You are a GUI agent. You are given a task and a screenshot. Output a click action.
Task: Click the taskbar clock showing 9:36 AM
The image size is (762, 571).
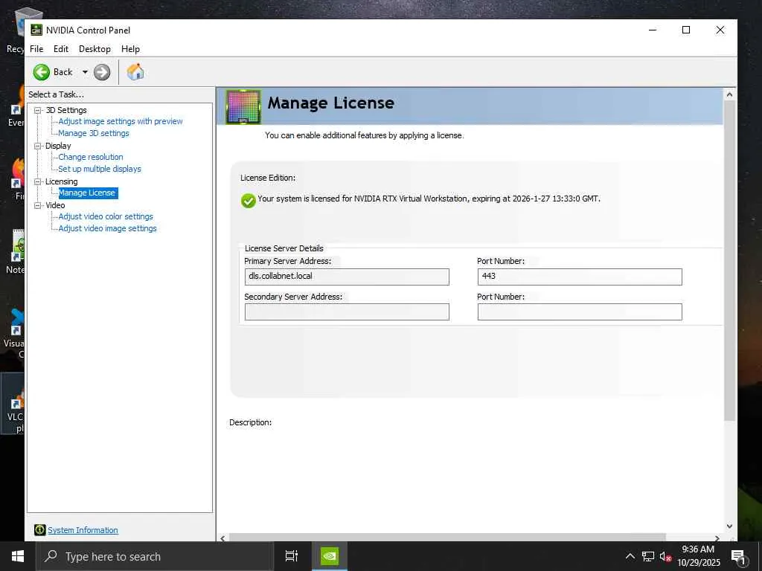click(698, 556)
